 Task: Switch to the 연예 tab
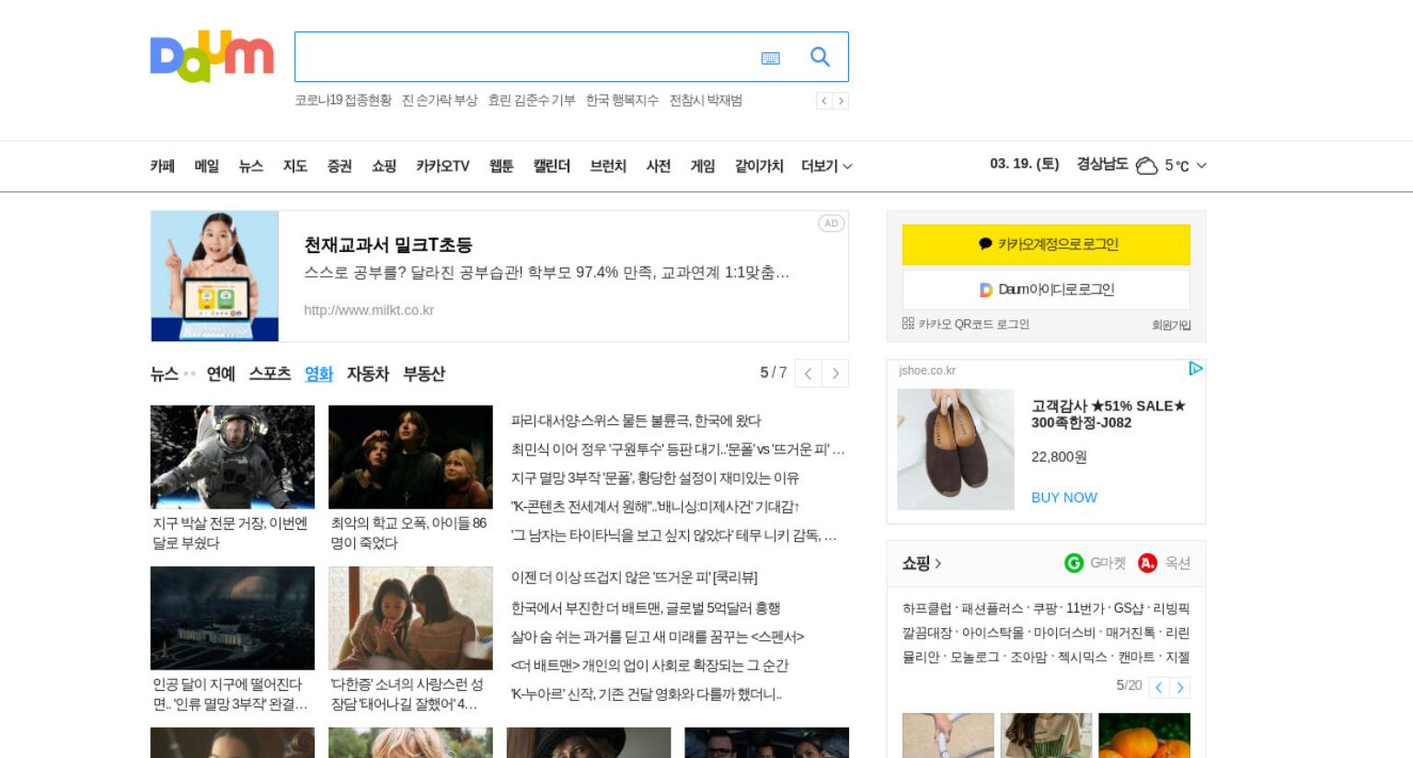point(221,373)
